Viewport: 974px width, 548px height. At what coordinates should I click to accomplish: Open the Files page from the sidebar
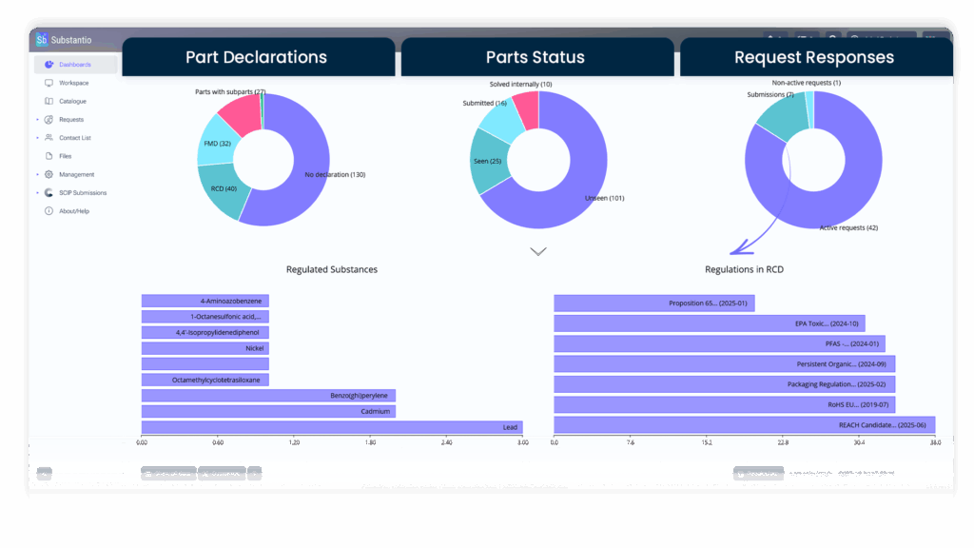pos(49,155)
